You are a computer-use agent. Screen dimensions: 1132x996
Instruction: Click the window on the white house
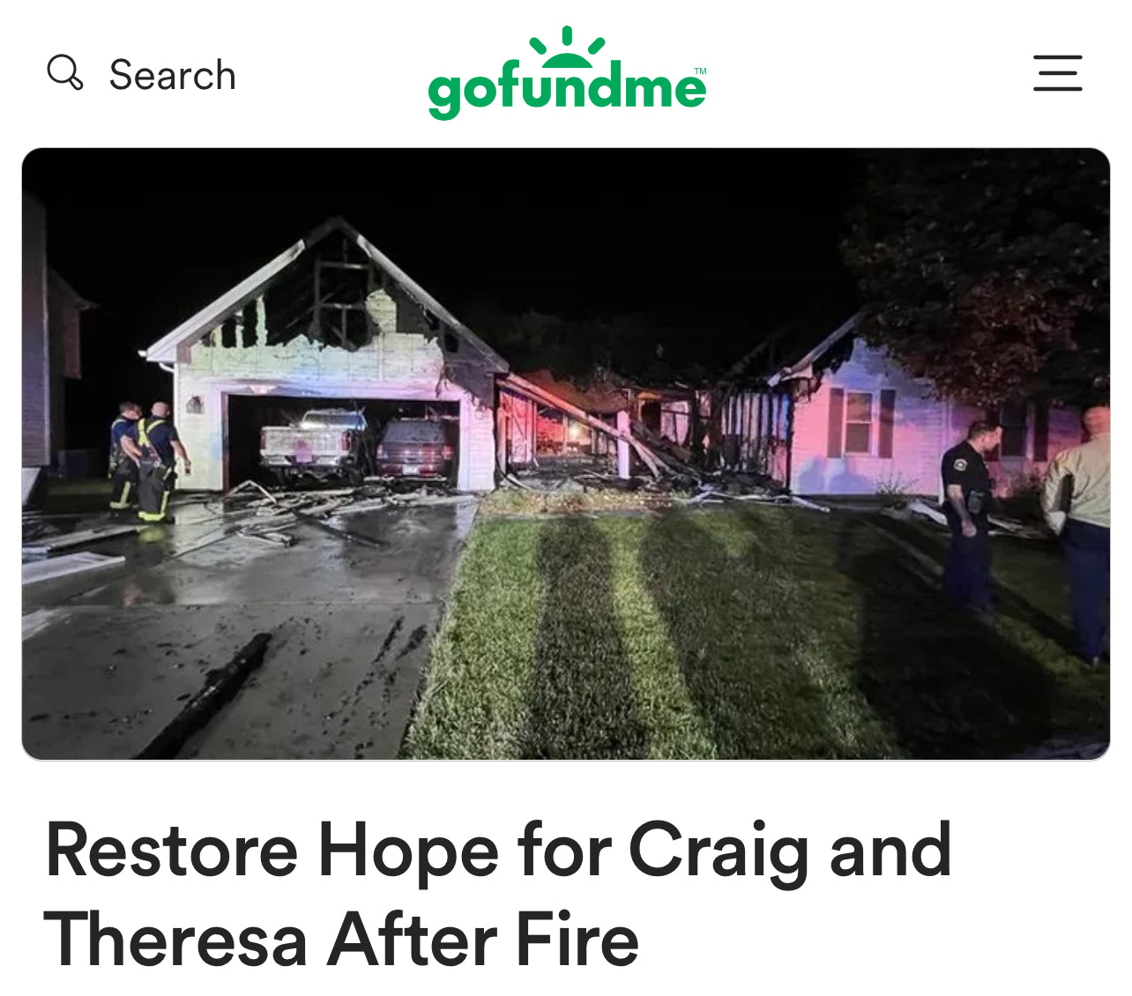click(858, 423)
